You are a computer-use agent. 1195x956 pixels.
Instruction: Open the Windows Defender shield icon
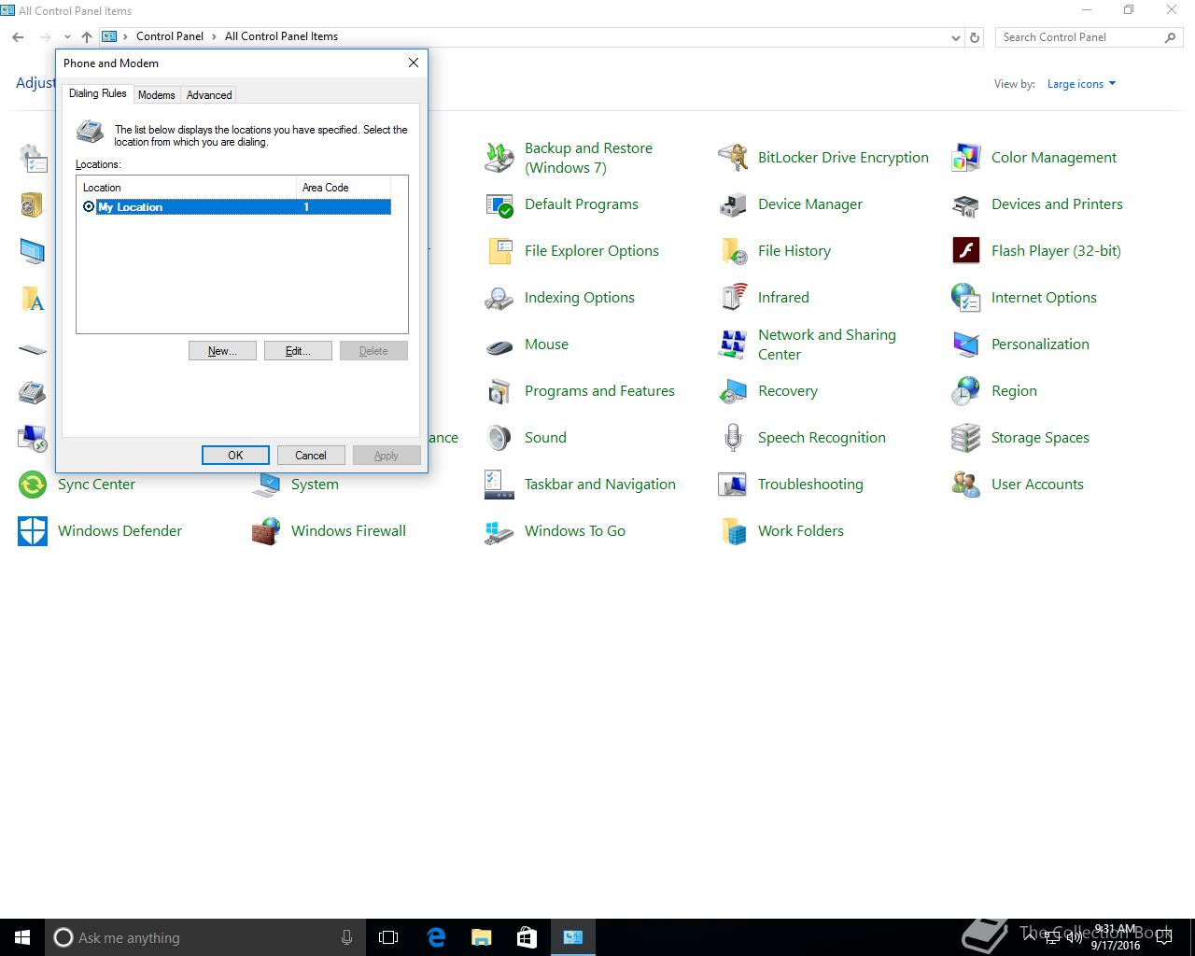click(x=33, y=531)
